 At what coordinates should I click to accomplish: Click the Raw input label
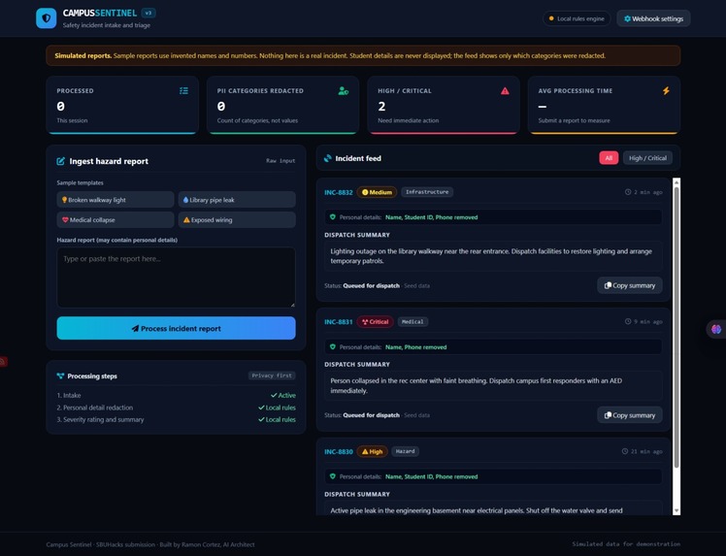click(280, 161)
